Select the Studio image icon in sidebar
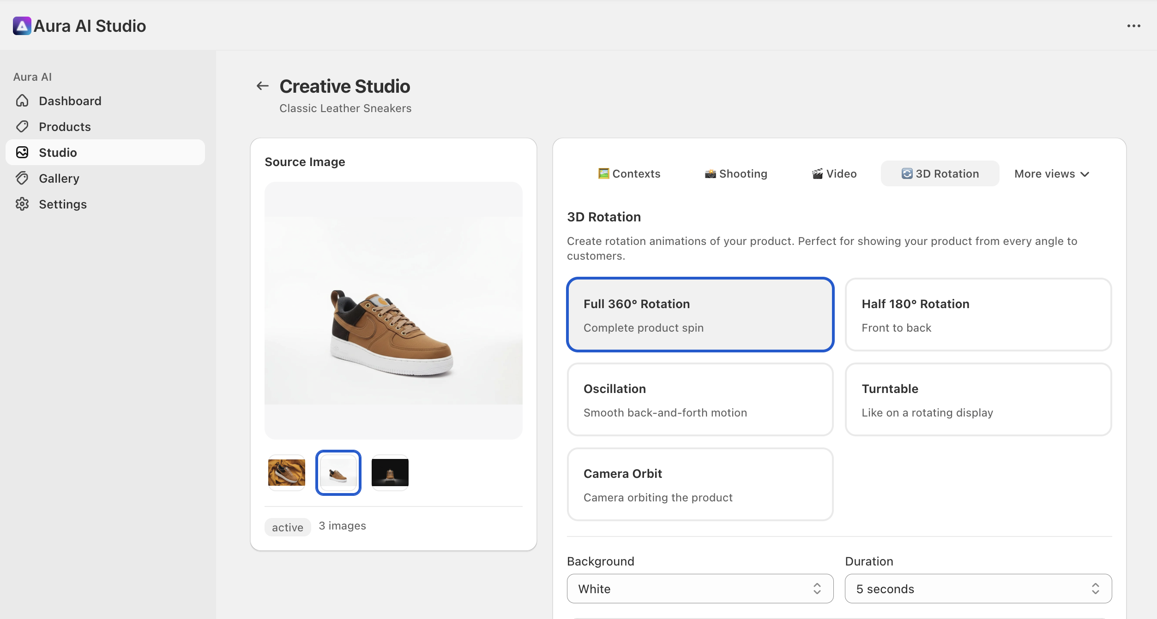This screenshot has height=619, width=1157. (22, 152)
